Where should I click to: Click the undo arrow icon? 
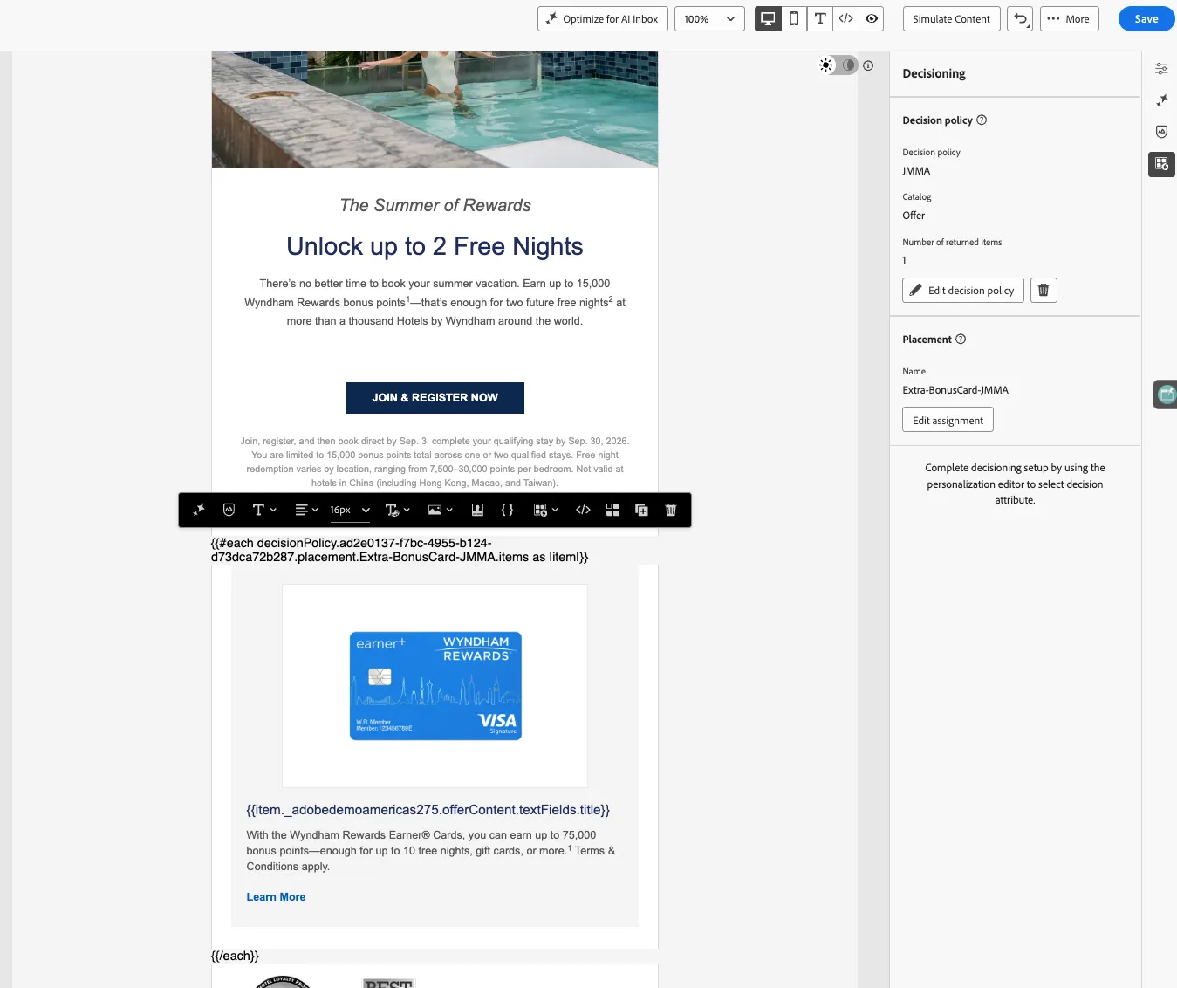click(x=1020, y=19)
